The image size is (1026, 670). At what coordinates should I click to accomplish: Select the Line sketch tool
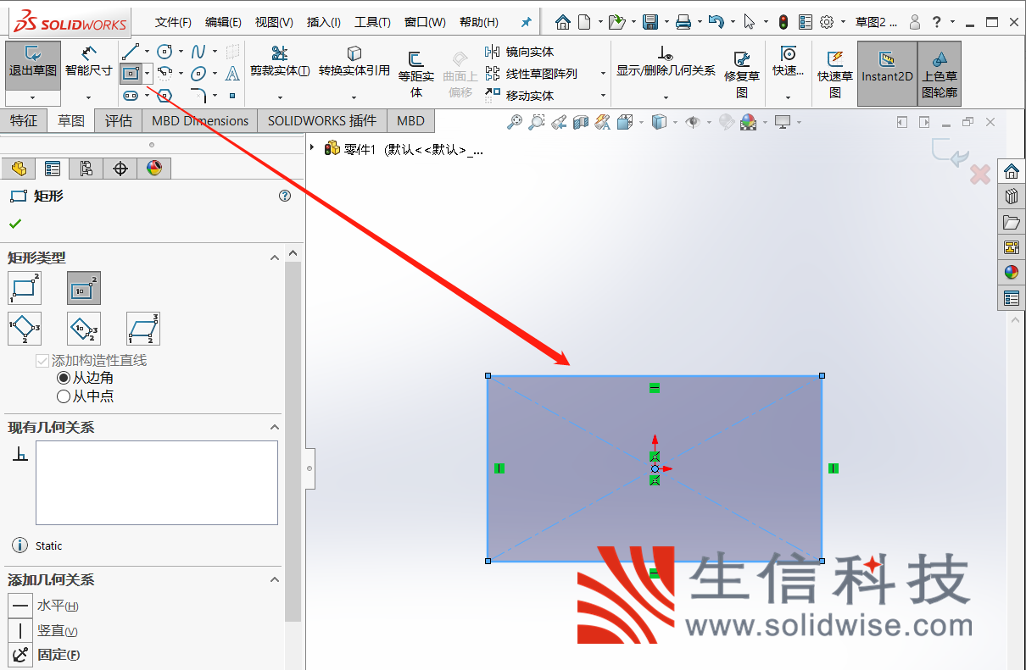point(130,52)
